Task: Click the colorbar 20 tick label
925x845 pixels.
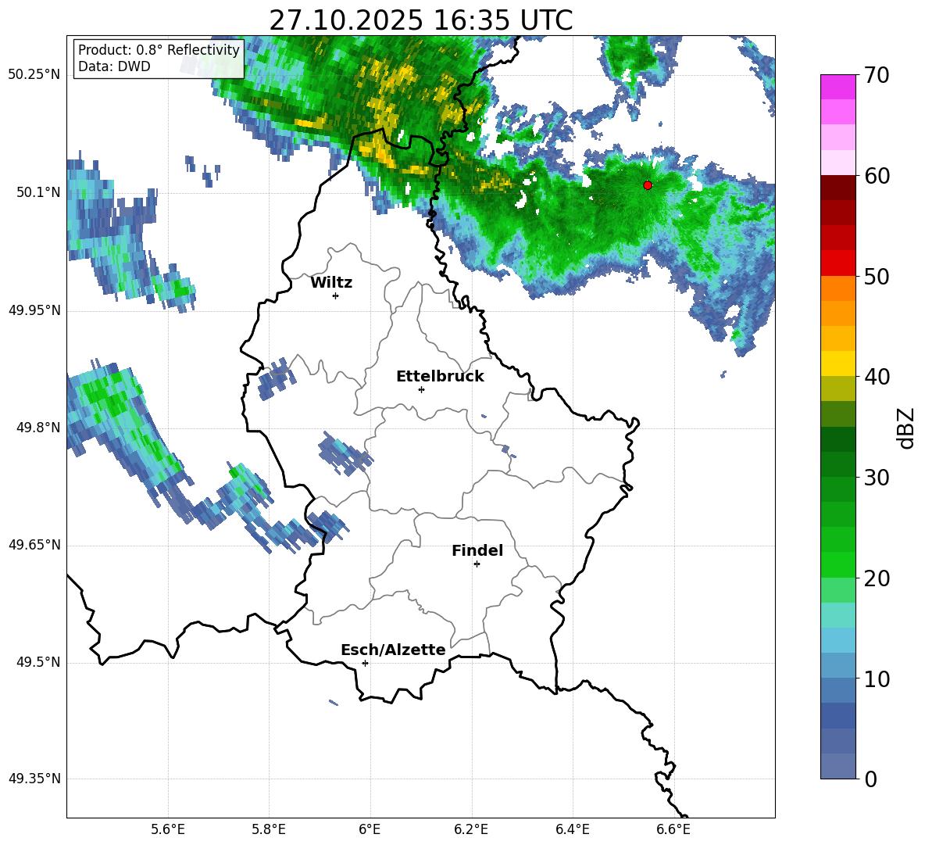Action: pos(877,578)
